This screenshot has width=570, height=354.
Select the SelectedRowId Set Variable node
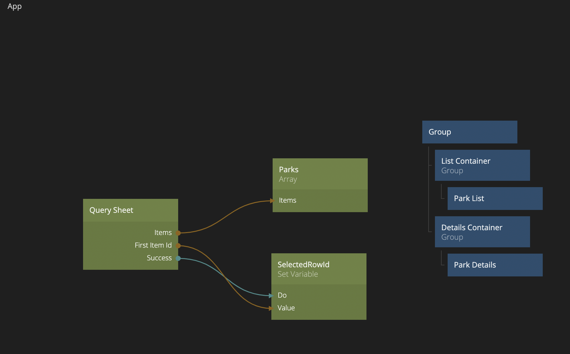[x=319, y=269]
